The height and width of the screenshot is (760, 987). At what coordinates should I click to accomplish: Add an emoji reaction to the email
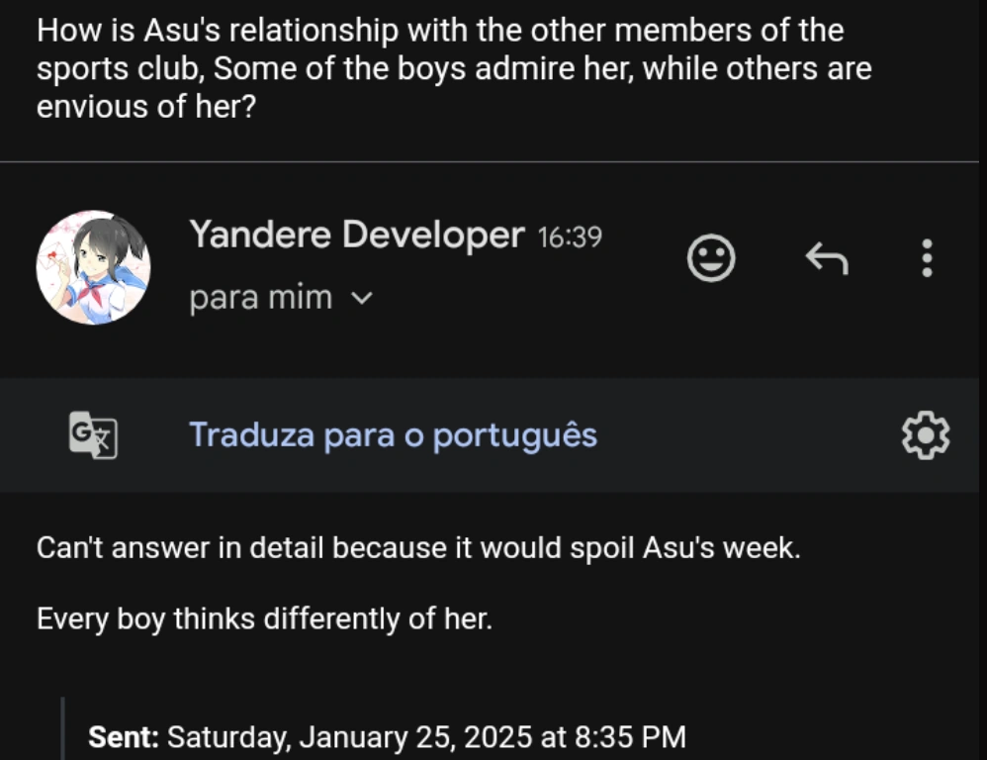711,259
